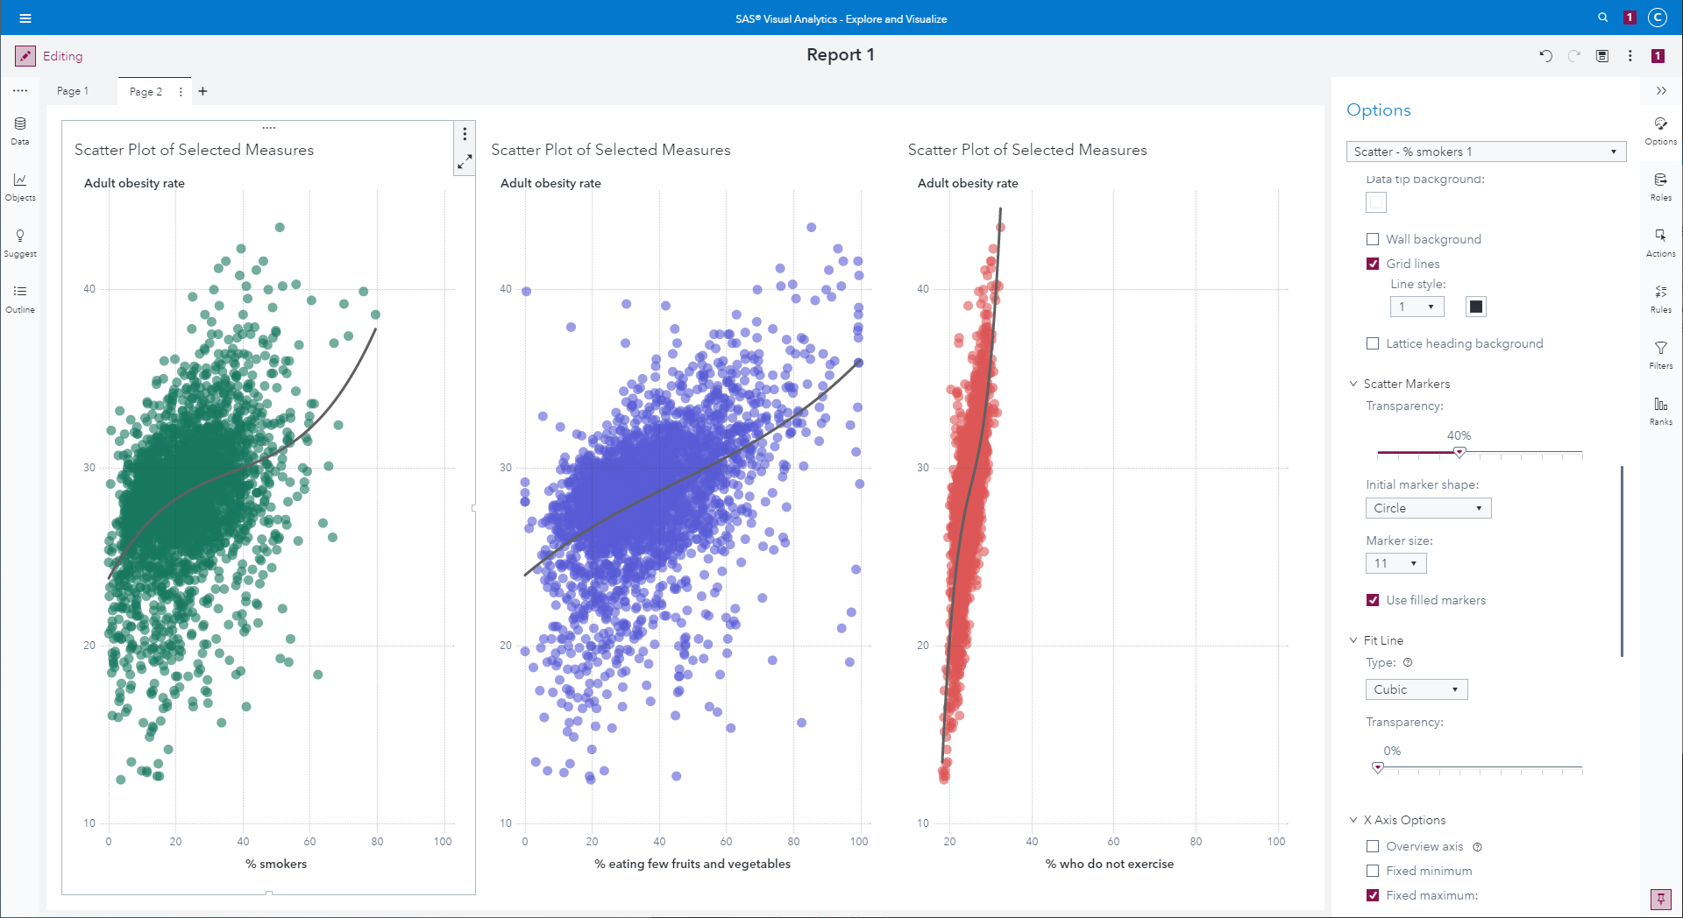Open the Actions side tab
Image resolution: width=1683 pixels, height=918 pixels.
(x=1661, y=242)
